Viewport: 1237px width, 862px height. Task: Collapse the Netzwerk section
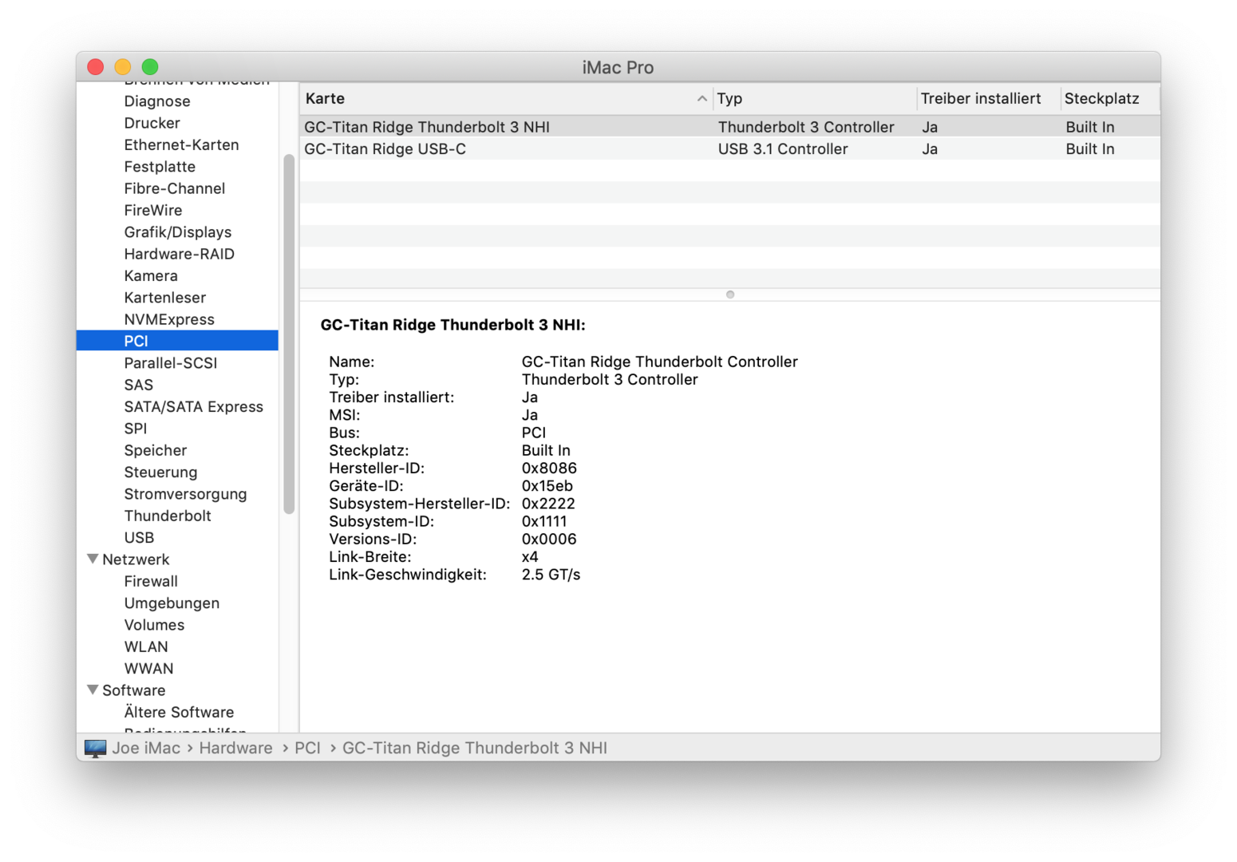tap(93, 560)
